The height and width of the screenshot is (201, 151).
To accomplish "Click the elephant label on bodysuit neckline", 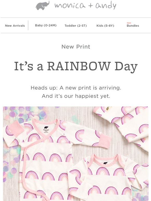I will point(105,163).
